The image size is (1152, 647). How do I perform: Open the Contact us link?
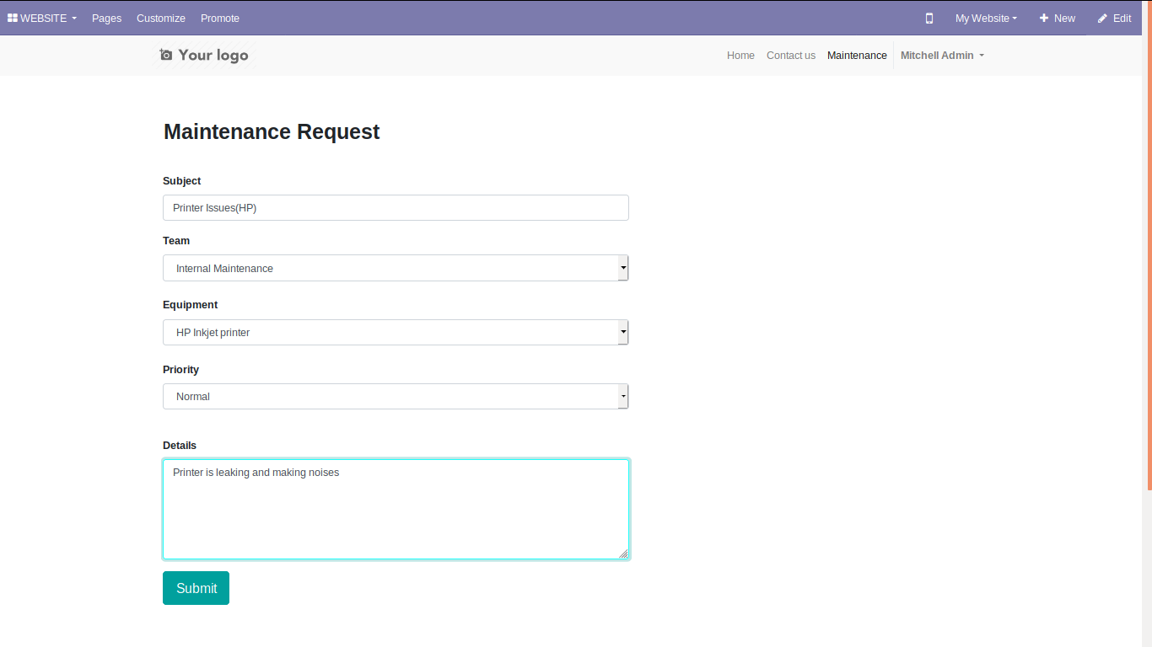[791, 55]
